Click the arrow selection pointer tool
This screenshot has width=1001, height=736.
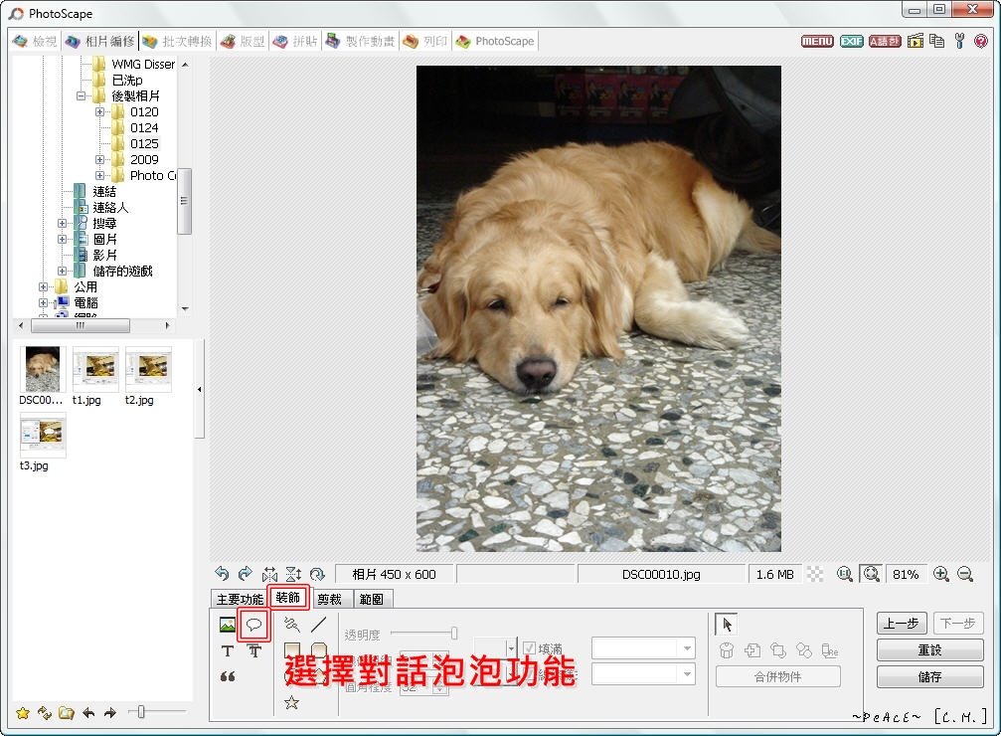(x=727, y=625)
